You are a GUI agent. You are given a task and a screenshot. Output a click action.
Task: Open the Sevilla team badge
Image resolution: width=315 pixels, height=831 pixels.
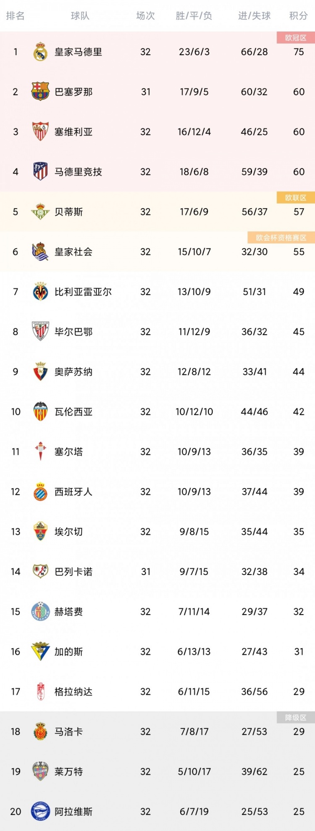40,132
